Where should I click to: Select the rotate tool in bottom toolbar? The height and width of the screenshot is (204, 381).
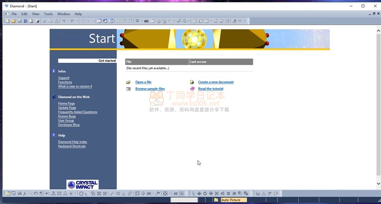(205, 194)
